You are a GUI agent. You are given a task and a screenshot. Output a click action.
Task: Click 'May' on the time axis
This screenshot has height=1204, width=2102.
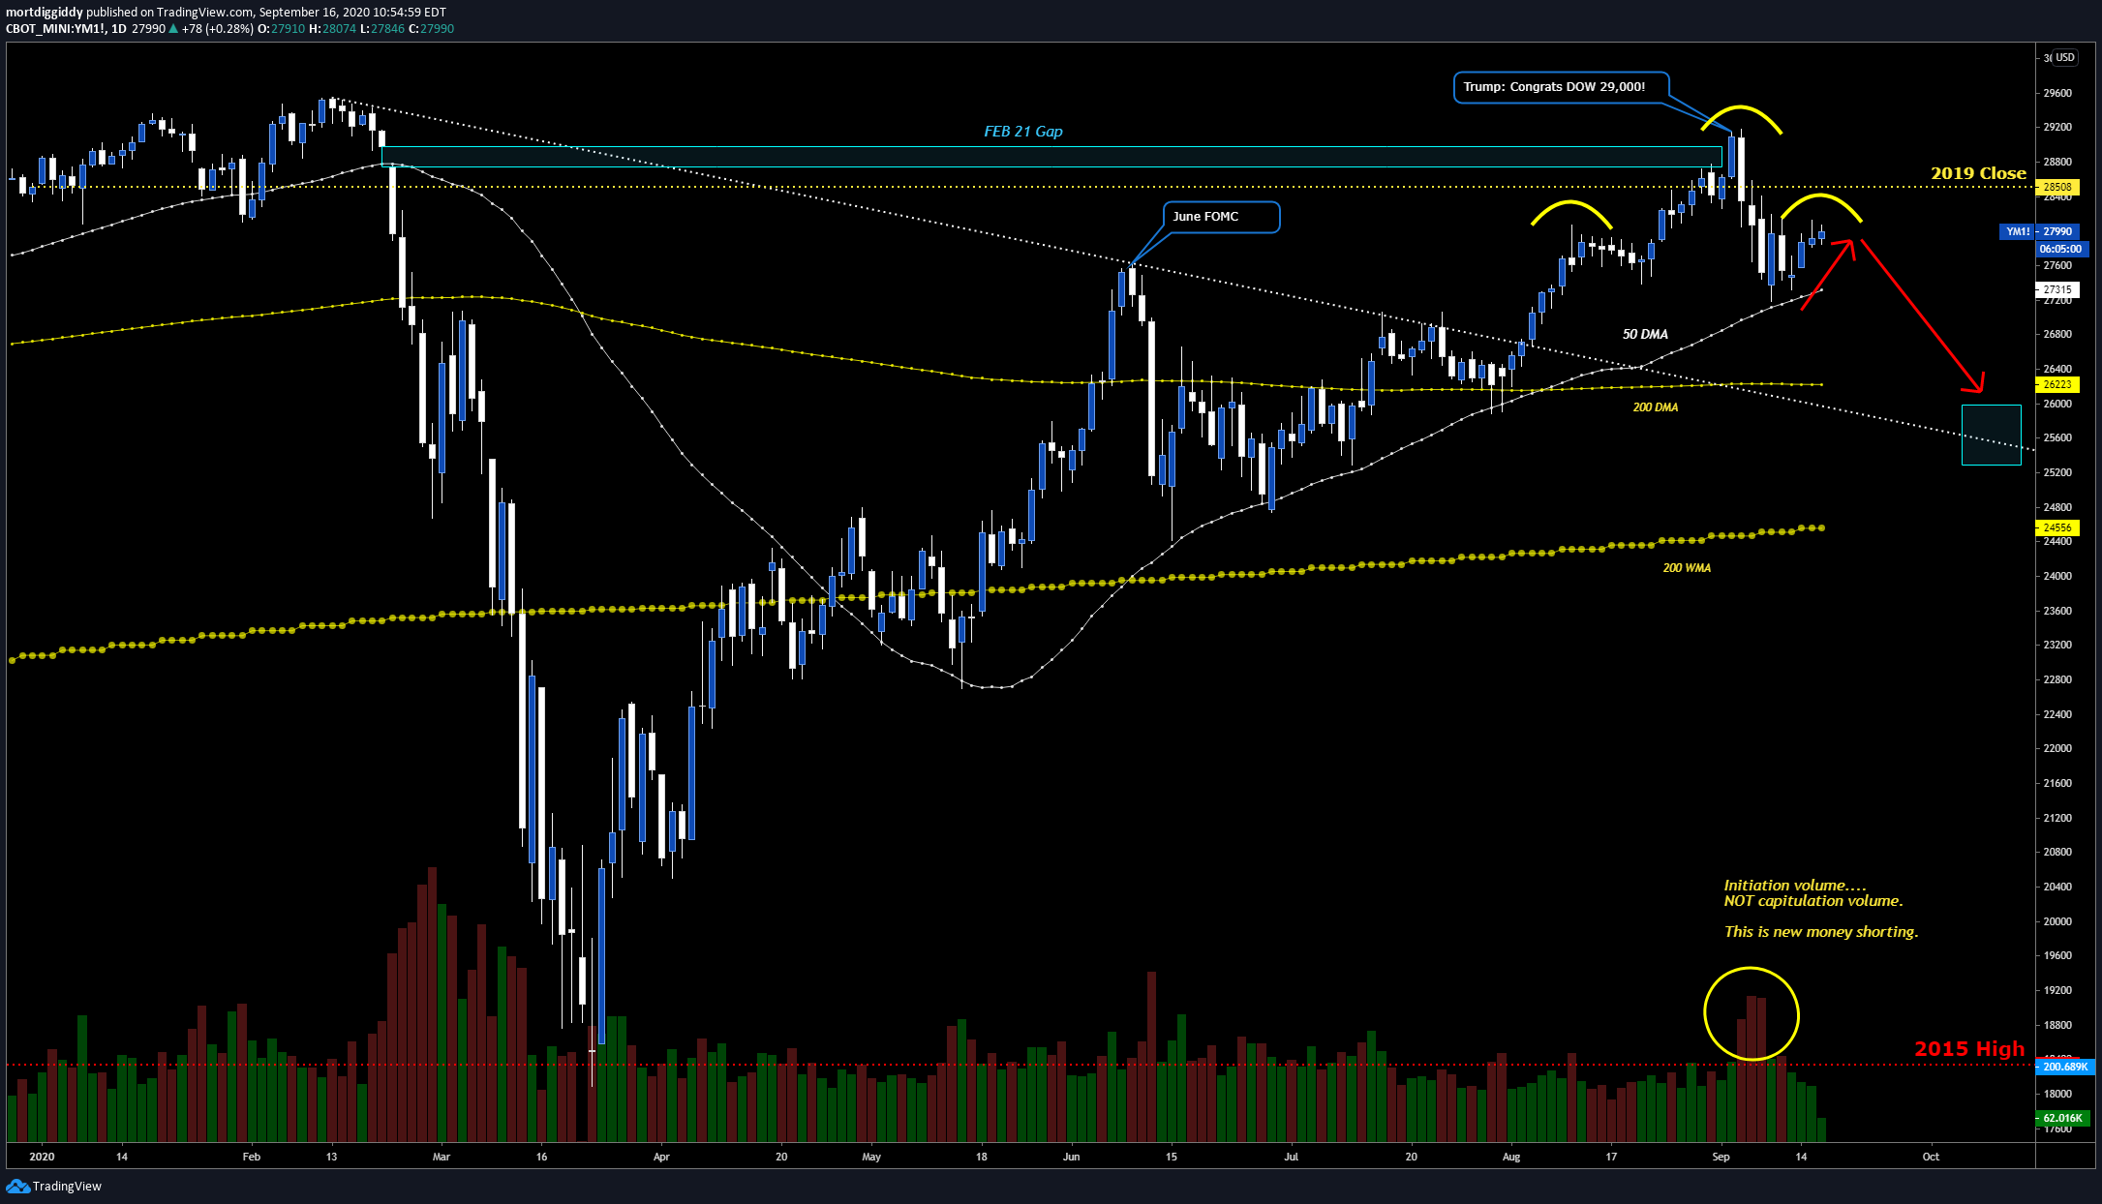(x=871, y=1157)
